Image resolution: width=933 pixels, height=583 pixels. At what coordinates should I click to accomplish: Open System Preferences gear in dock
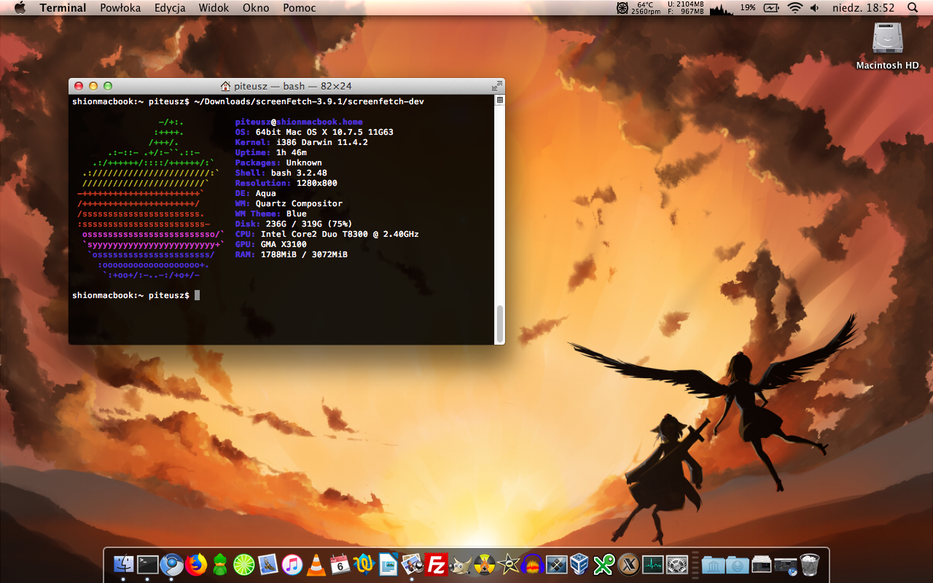pos(676,565)
